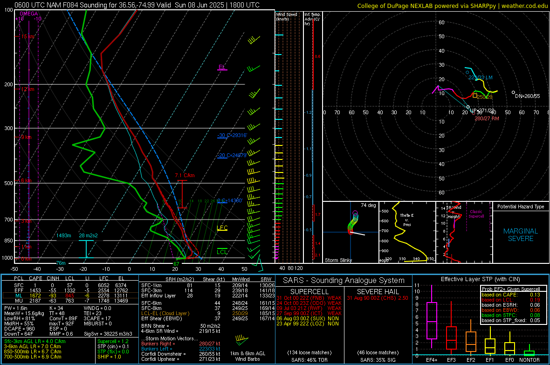Screen dimensions: 550x365
Task: Click the SFC-1km row in SRH table
Action: pyautogui.click(x=208, y=285)
